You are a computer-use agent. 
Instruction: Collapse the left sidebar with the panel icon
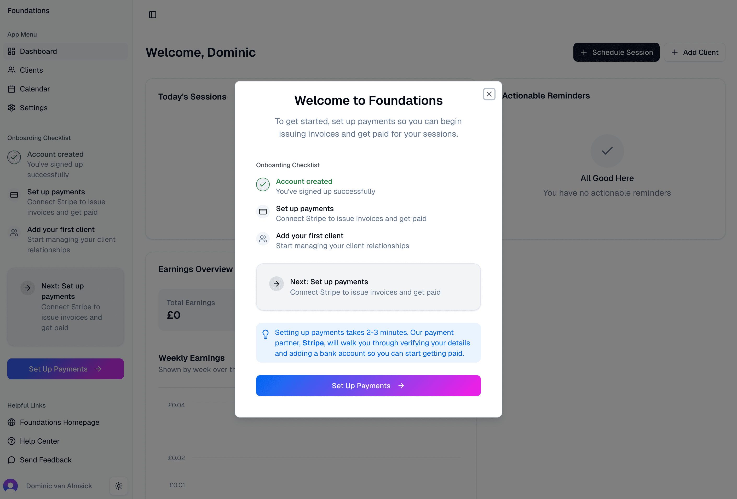[153, 15]
